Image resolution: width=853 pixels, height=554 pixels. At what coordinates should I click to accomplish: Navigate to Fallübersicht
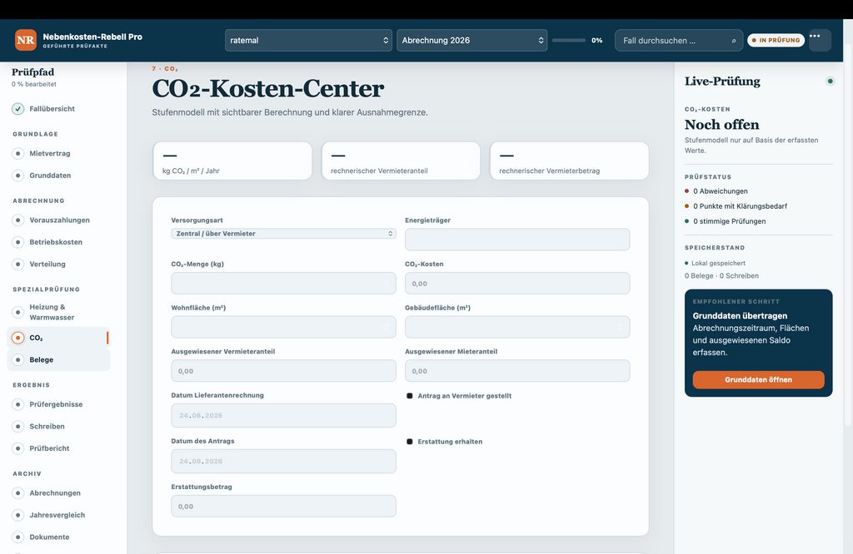click(52, 109)
